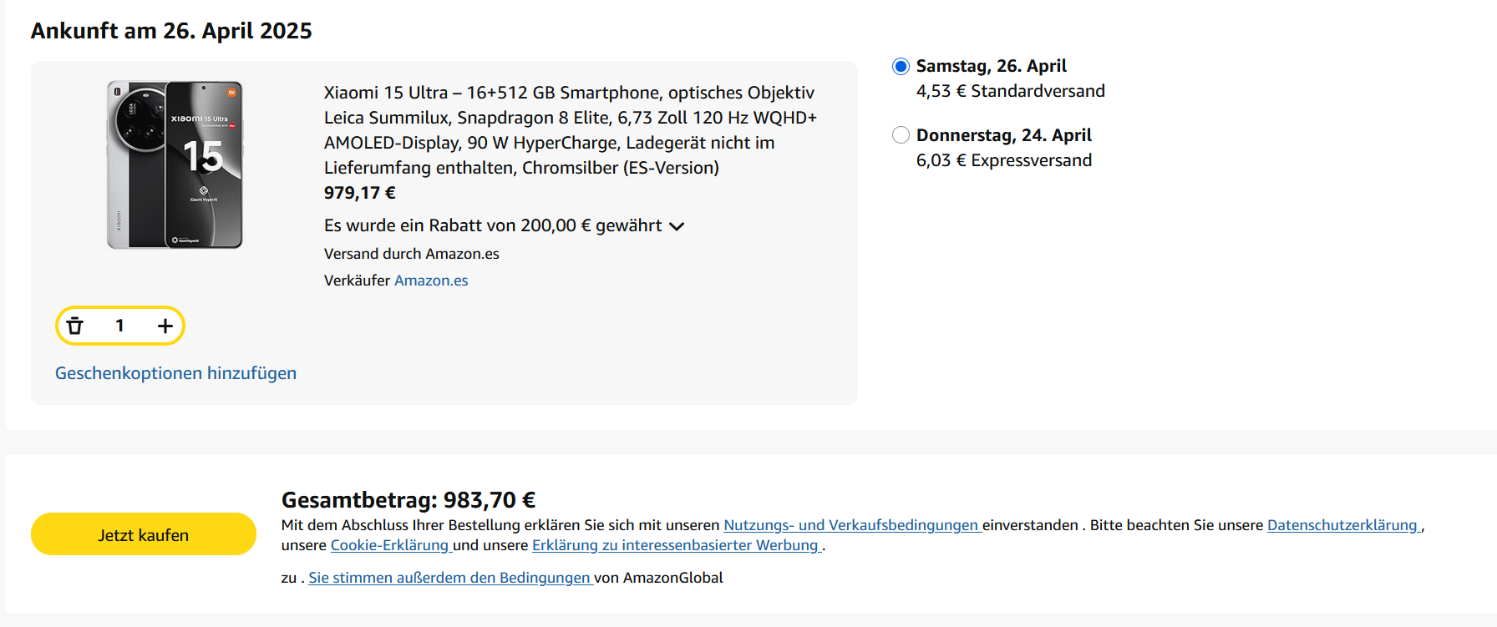This screenshot has width=1497, height=627.
Task: Click Geschenkoptionen hinzufügen link
Action: 175,373
